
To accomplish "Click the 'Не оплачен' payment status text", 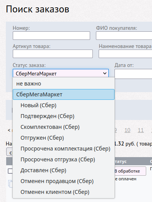I will tap(125, 179).
